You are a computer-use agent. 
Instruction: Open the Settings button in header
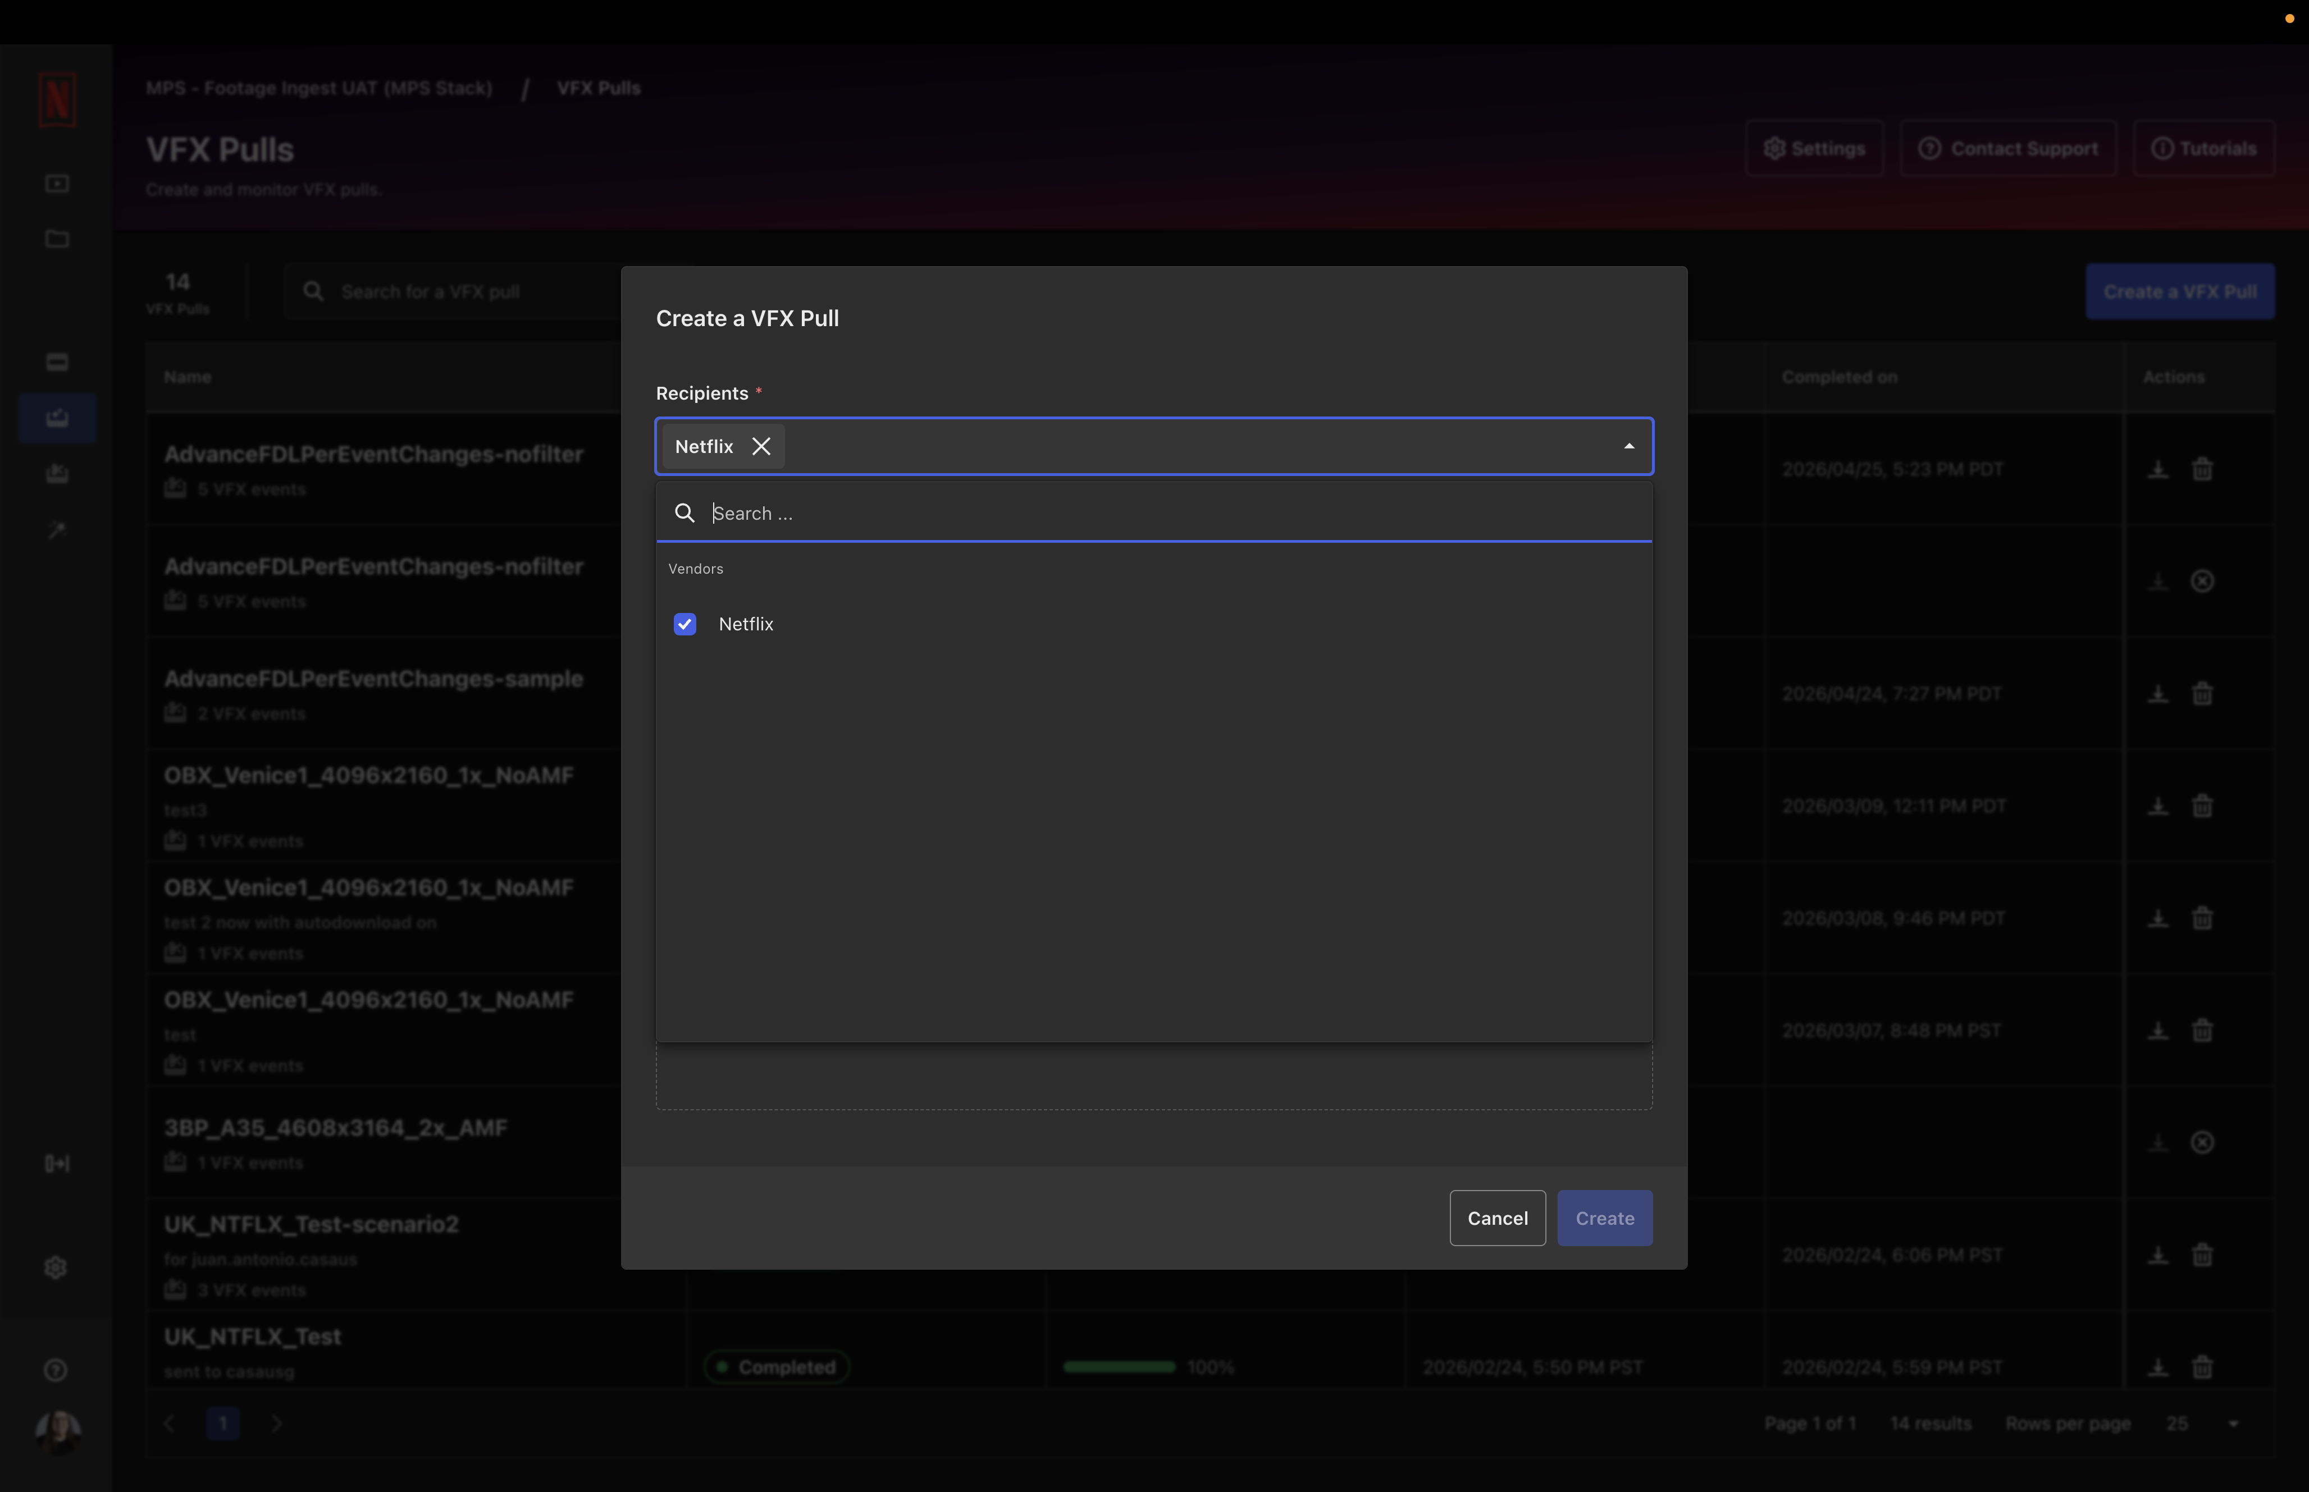[1814, 148]
